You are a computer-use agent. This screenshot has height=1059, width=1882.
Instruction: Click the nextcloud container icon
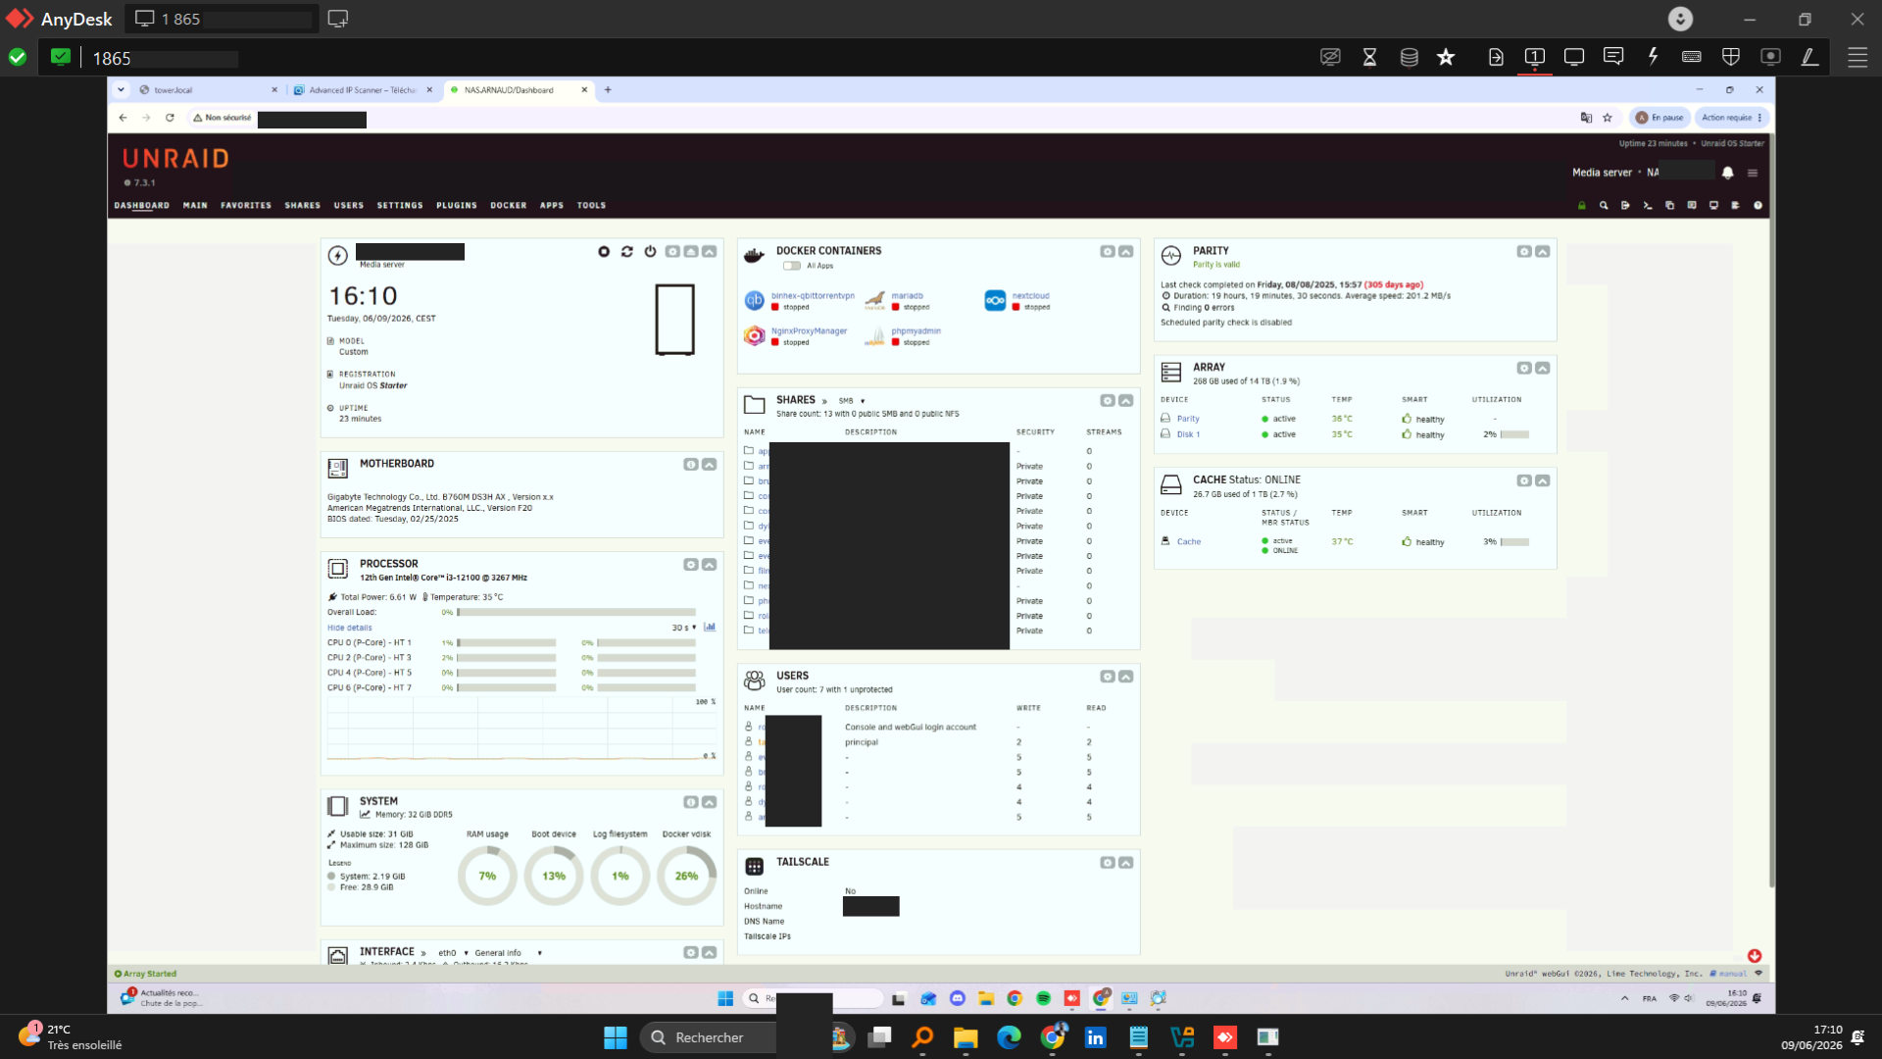coord(995,301)
